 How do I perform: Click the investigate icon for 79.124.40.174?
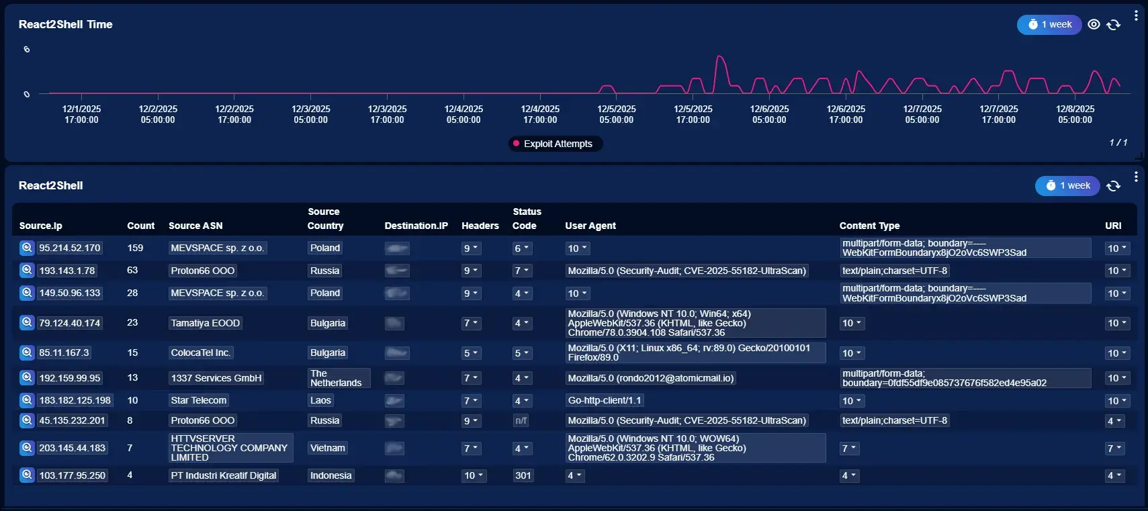pos(27,322)
